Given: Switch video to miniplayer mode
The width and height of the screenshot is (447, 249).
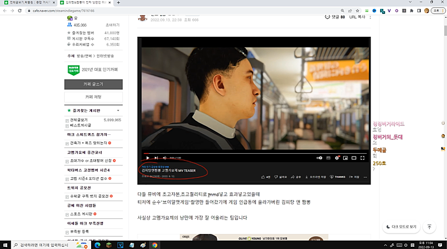Looking at the screenshot, I should point(345,158).
